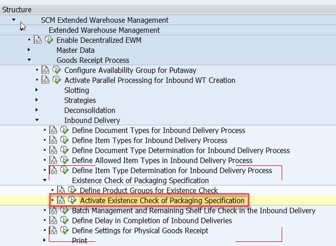This screenshot has width=336, height=246.
Task: Expand the Slotting node
Action: click(37, 90)
